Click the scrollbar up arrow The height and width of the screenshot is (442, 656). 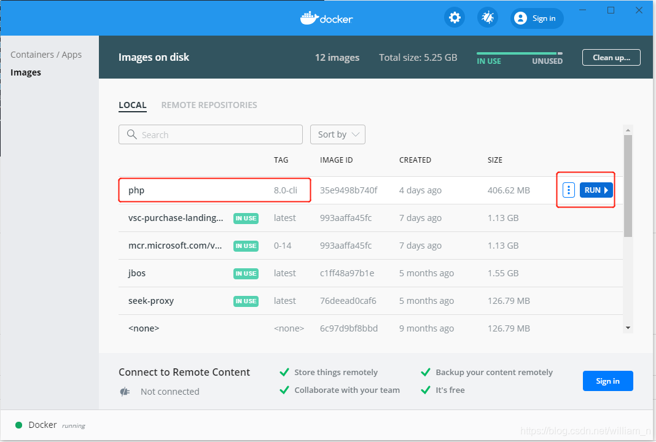628,130
